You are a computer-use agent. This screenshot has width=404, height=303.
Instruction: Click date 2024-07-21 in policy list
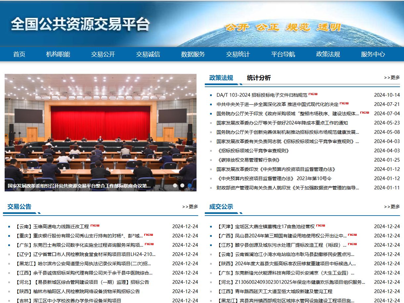(x=387, y=104)
